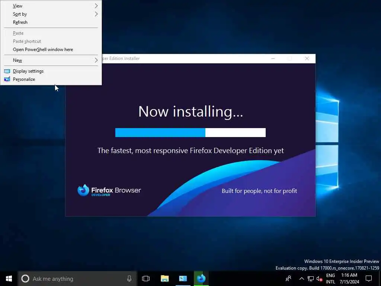Open the clock showing 1:16 AM

(x=349, y=279)
